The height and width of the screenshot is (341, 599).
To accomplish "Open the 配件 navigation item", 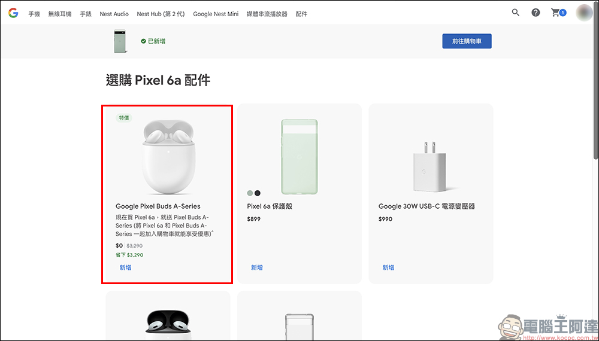I will [301, 14].
